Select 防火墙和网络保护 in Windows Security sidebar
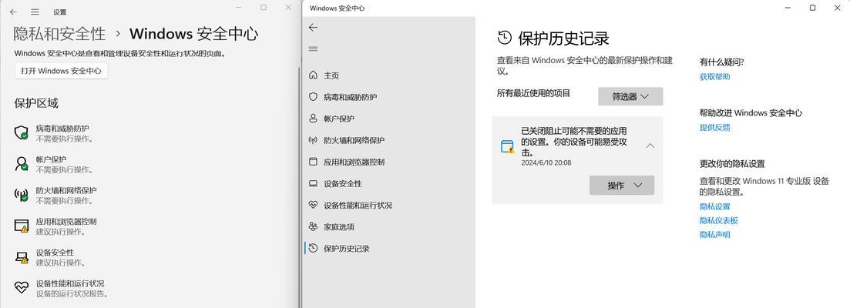 coord(354,140)
